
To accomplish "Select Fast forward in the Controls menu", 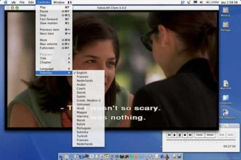I will click(54, 19).
